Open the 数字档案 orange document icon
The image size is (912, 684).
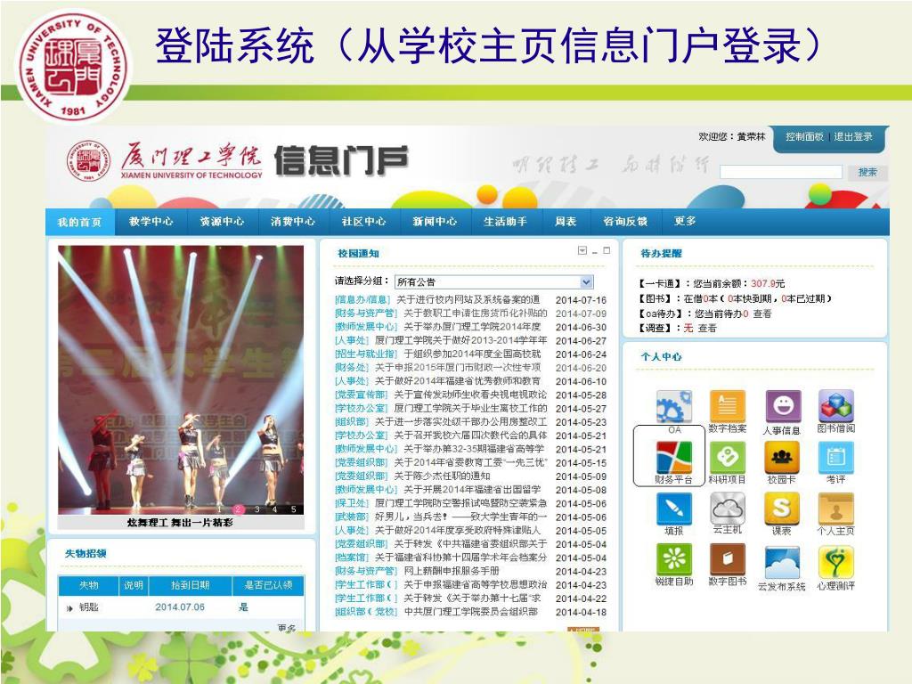(x=727, y=406)
